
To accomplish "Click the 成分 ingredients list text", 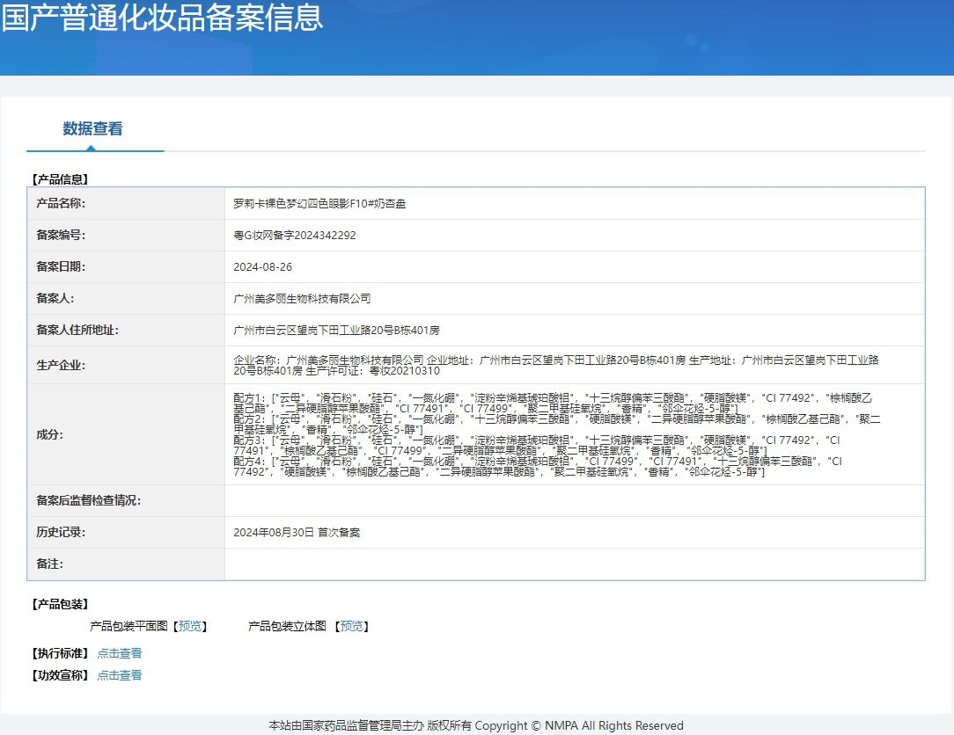I will pyautogui.click(x=556, y=434).
